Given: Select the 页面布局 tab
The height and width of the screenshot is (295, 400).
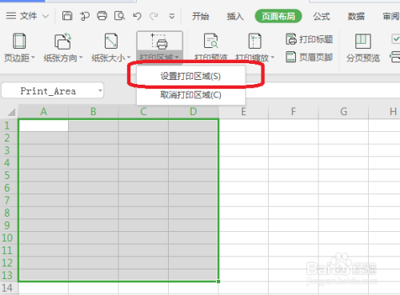Looking at the screenshot, I should pyautogui.click(x=278, y=16).
